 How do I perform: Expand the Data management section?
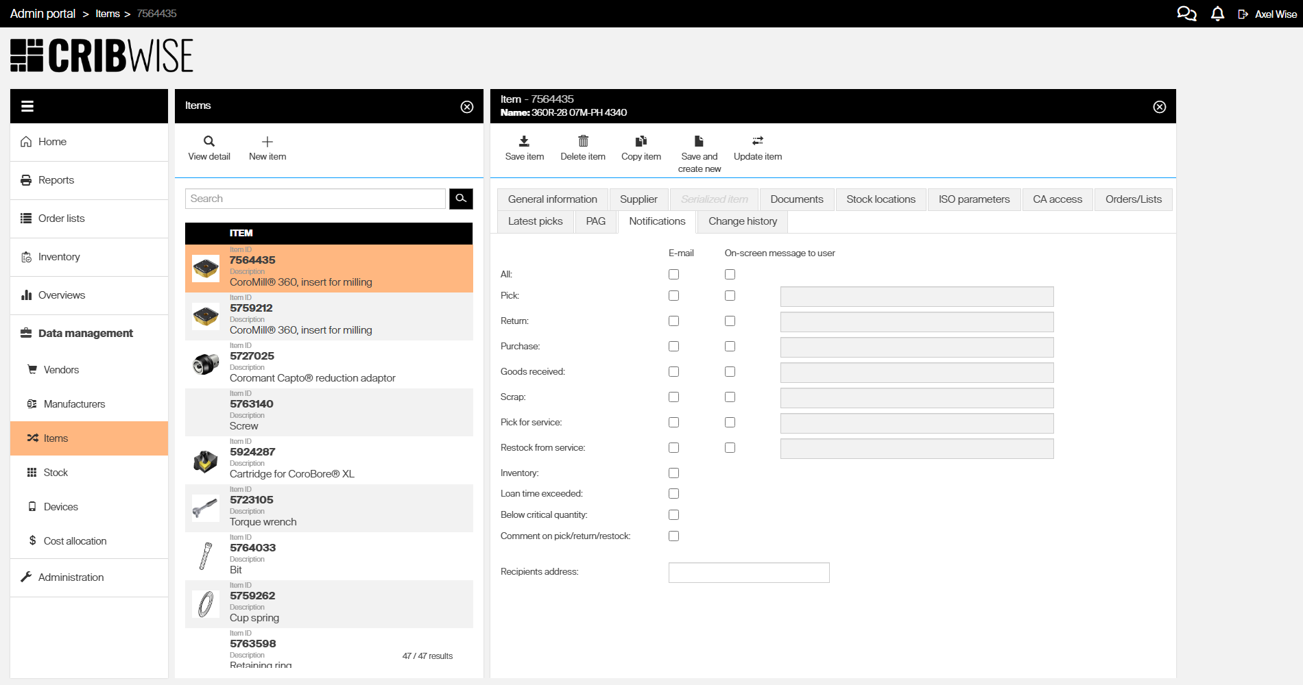click(x=85, y=333)
